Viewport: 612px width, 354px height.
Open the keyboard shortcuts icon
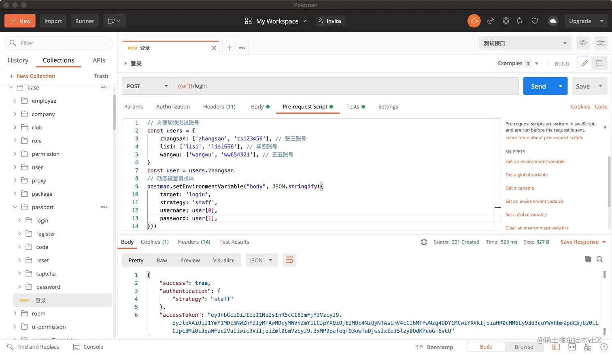[x=588, y=347]
